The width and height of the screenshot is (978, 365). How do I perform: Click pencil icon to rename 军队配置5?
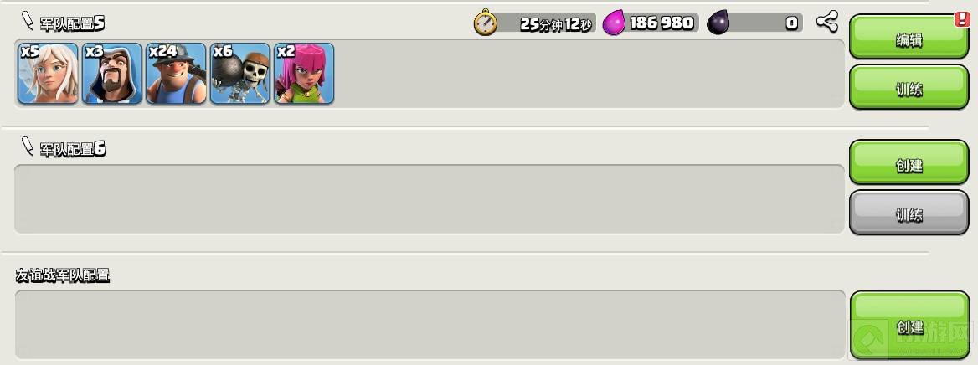coord(27,21)
